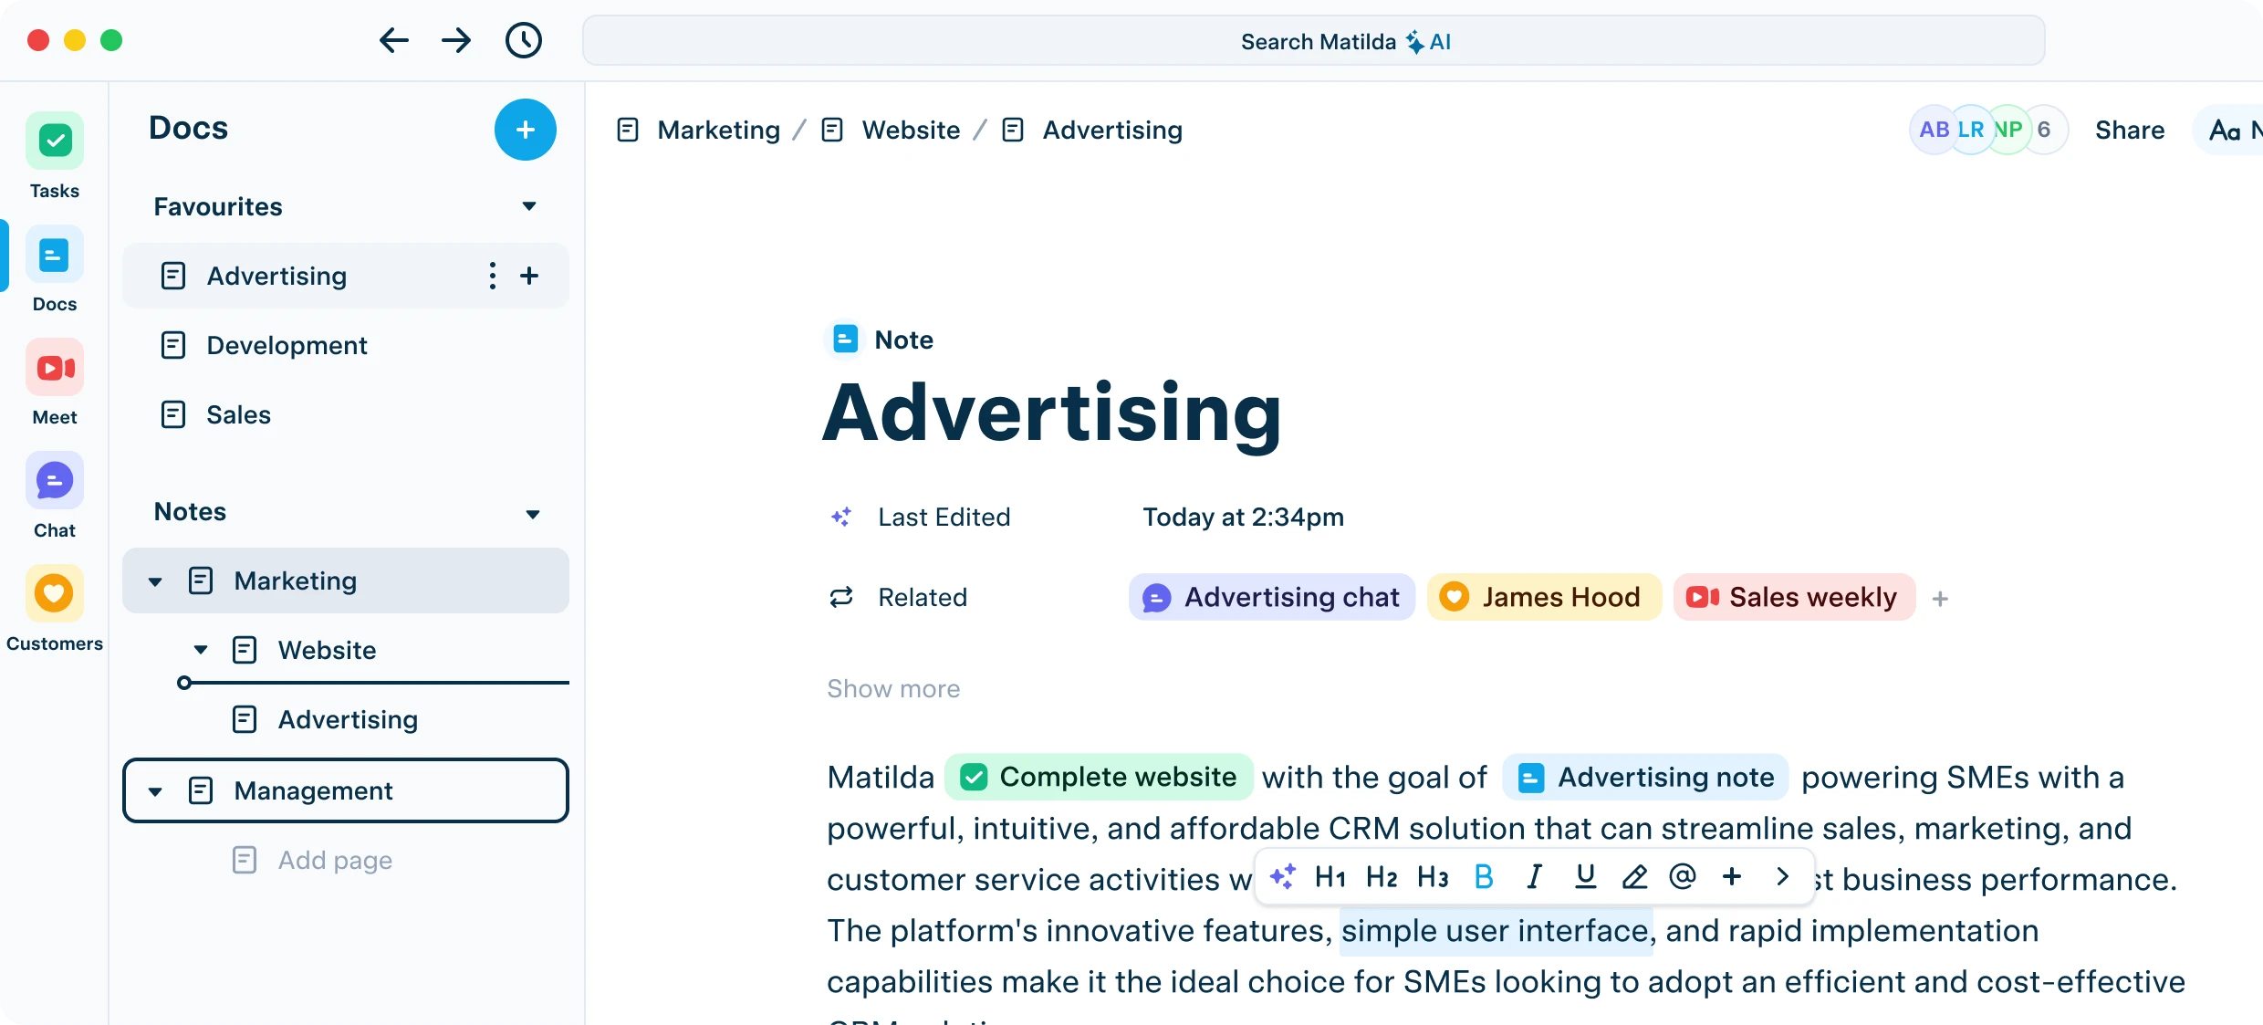2263x1025 pixels.
Task: Click the AB collaborator avatar
Action: [1934, 130]
